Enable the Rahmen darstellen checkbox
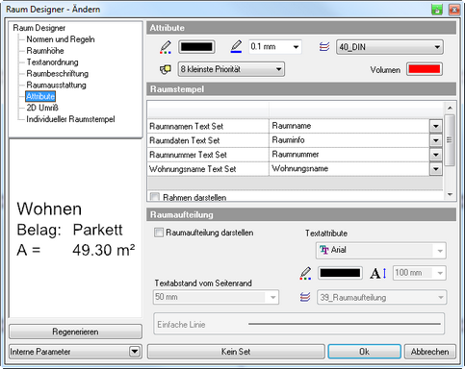This screenshot has width=465, height=369. click(x=155, y=197)
